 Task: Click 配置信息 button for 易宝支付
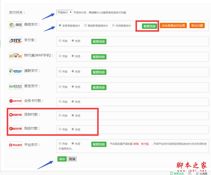(x=99, y=87)
